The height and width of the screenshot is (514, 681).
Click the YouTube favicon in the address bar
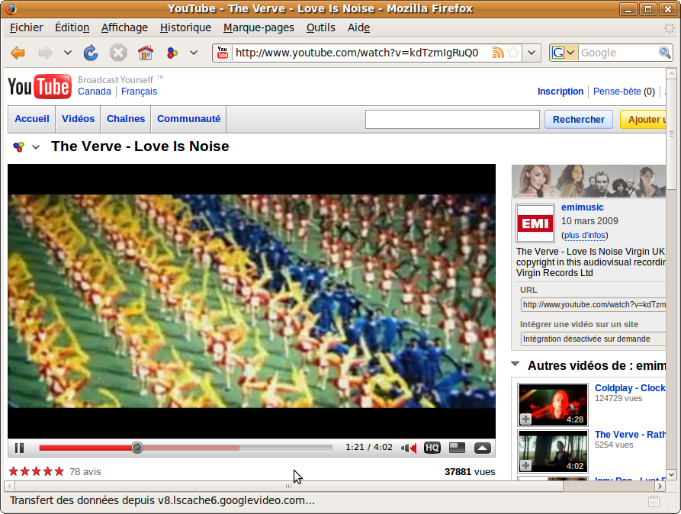(x=223, y=53)
